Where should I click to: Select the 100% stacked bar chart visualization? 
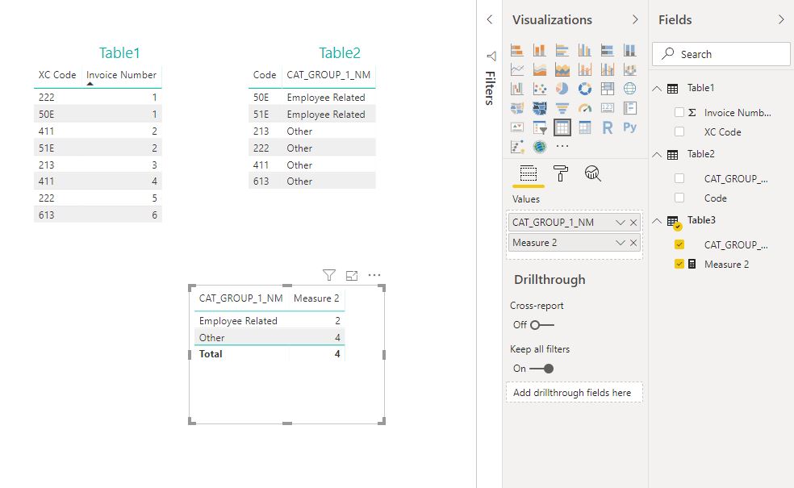(x=607, y=50)
